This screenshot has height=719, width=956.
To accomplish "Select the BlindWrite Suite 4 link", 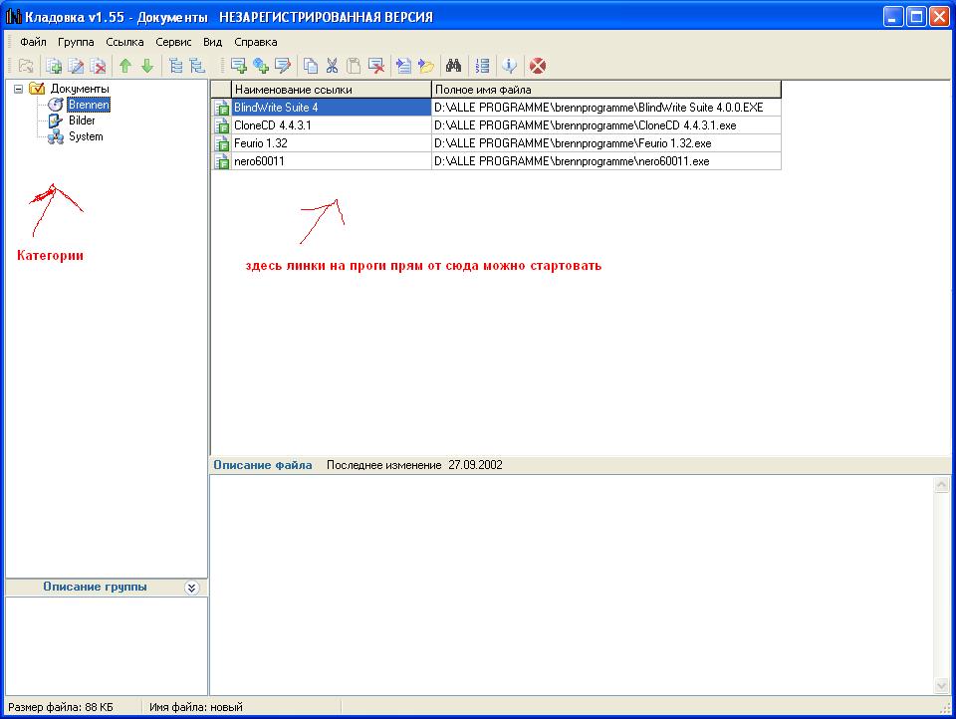I will click(x=332, y=108).
